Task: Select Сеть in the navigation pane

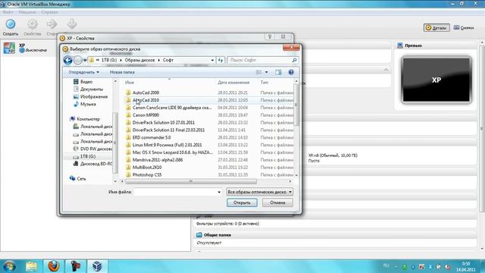Action: [x=77, y=179]
